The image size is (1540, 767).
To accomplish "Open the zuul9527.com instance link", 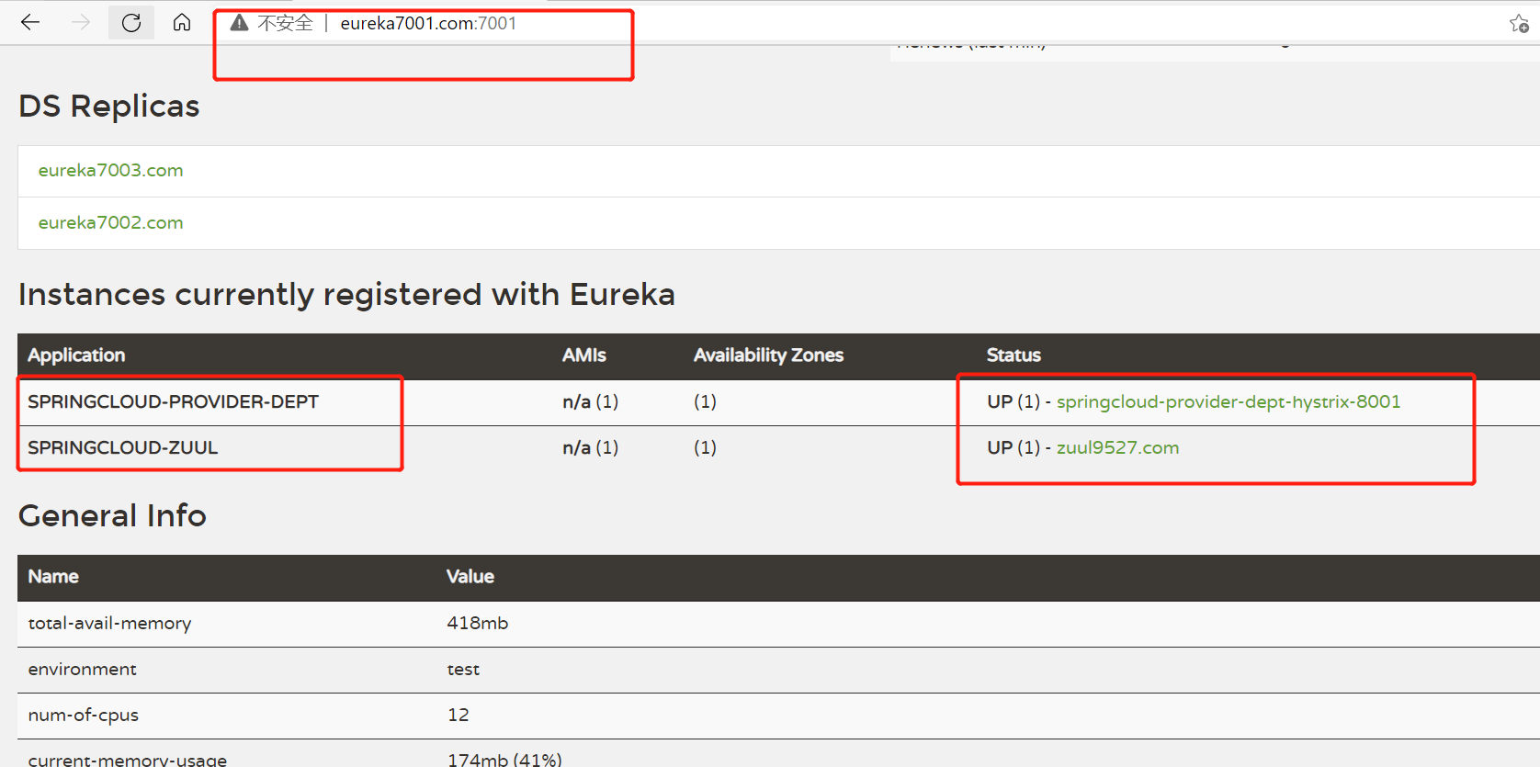I will tap(1117, 447).
